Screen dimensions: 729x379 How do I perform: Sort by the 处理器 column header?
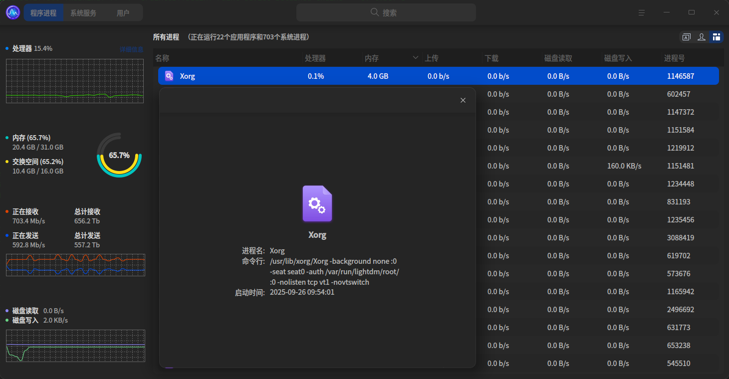click(332, 58)
